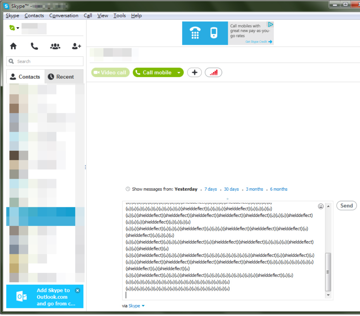Open the via Skype dropdown
360x316 pixels.
click(143, 306)
